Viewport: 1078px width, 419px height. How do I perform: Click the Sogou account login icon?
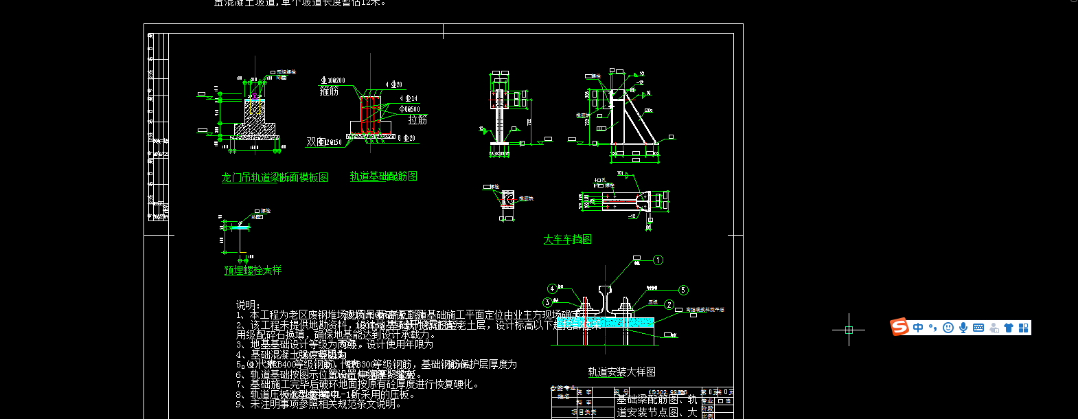[x=994, y=328]
